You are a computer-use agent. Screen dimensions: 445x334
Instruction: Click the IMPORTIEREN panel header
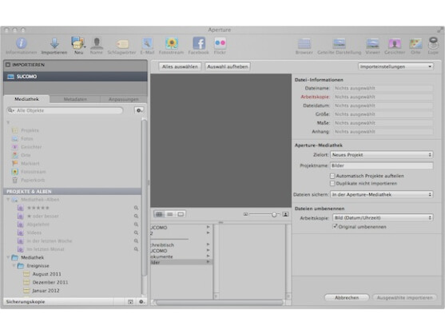pos(75,65)
